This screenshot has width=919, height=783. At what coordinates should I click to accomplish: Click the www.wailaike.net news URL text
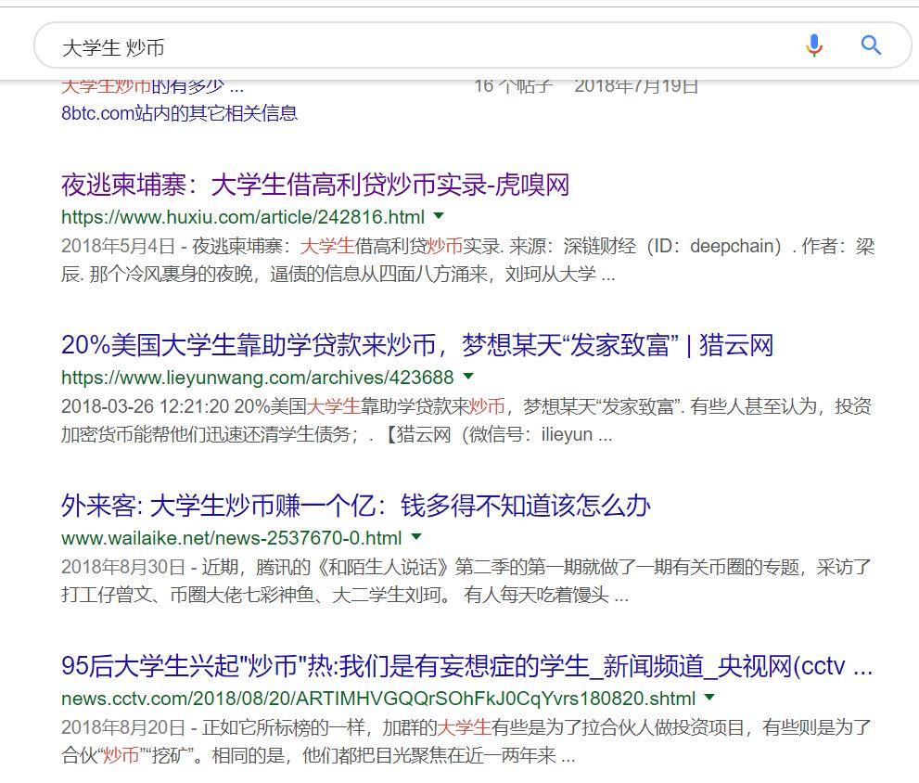232,538
